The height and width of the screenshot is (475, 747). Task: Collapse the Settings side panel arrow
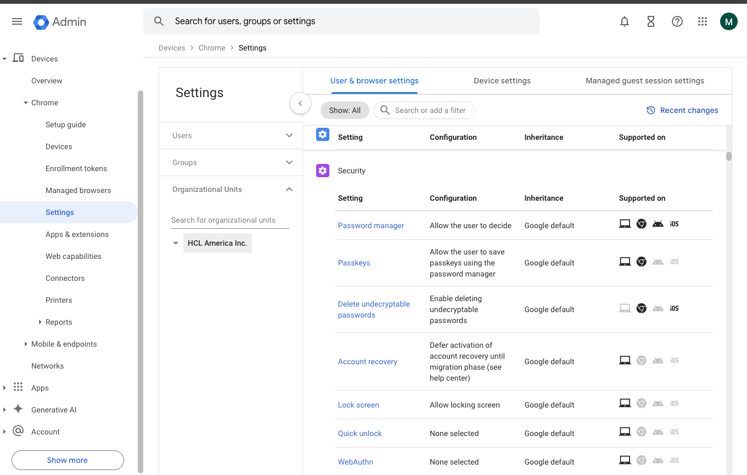[300, 103]
